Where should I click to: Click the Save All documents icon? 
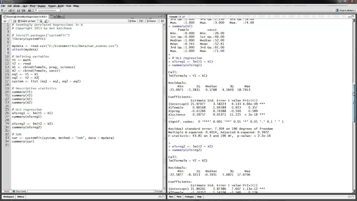pyautogui.click(x=23, y=10)
